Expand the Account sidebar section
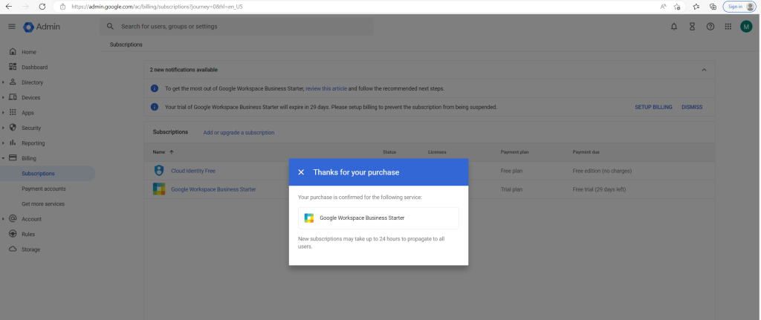Image resolution: width=761 pixels, height=320 pixels. tap(4, 219)
